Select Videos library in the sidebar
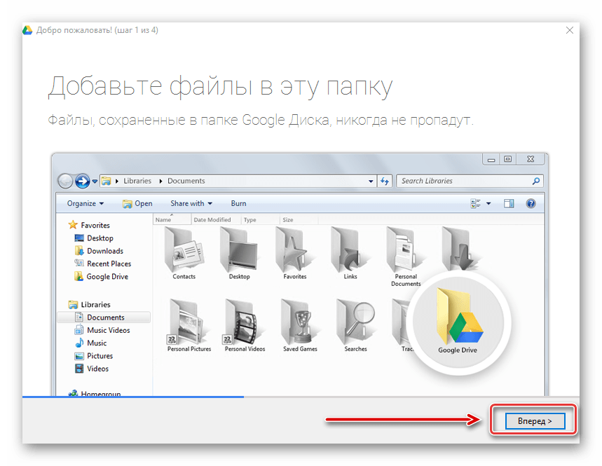602x466 pixels. tap(92, 369)
